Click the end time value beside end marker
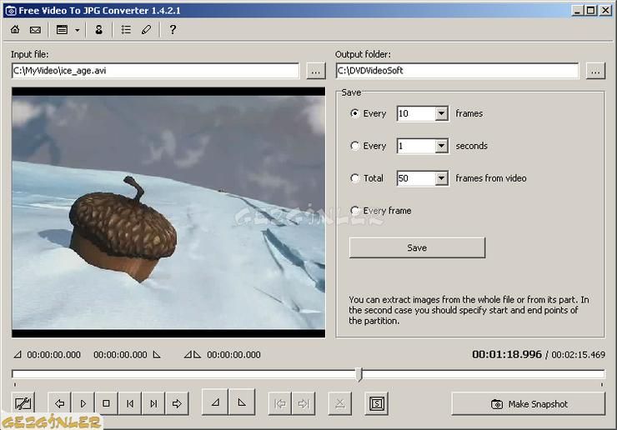The width and height of the screenshot is (617, 430). [120, 355]
